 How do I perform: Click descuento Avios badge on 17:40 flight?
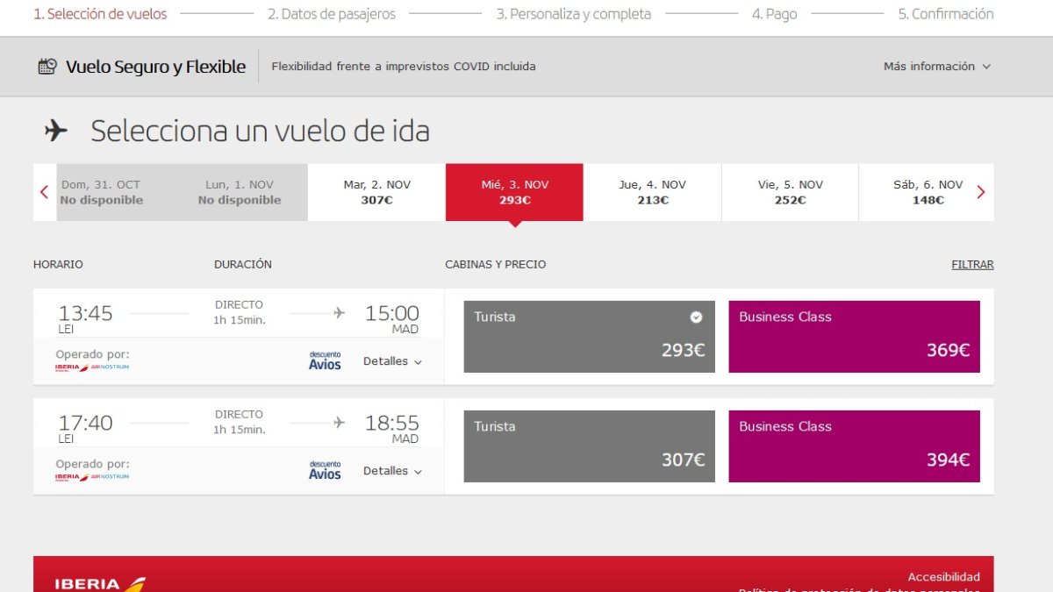coord(325,470)
